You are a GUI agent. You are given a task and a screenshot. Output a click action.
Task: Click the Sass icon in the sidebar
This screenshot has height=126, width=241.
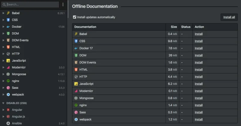pyautogui.click(x=8, y=88)
